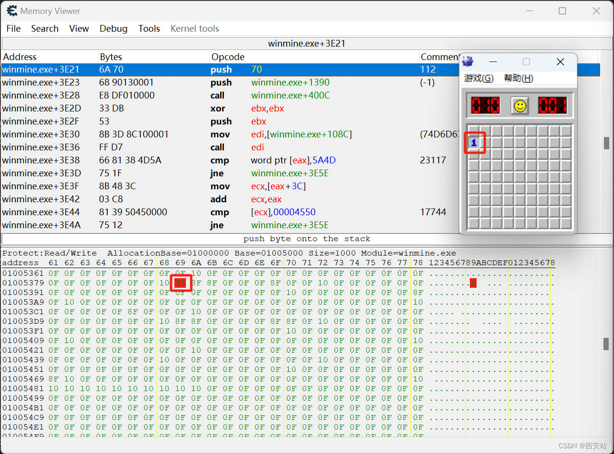Image resolution: width=614 pixels, height=454 pixels.
Task: Open the Search menu
Action: [x=45, y=28]
